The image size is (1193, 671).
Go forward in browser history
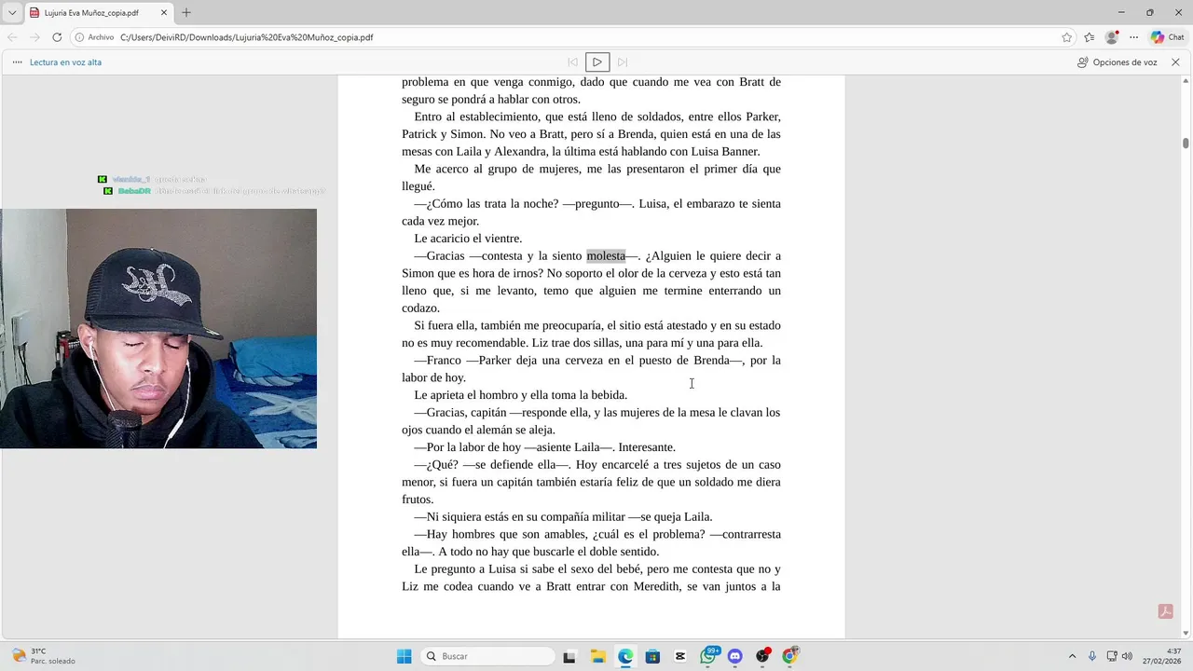34,37
